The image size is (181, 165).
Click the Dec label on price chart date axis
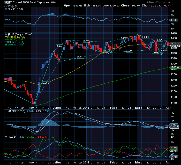(x=59, y=108)
